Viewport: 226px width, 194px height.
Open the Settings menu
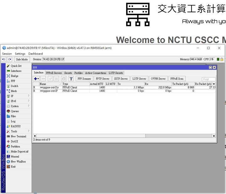click(x=20, y=54)
